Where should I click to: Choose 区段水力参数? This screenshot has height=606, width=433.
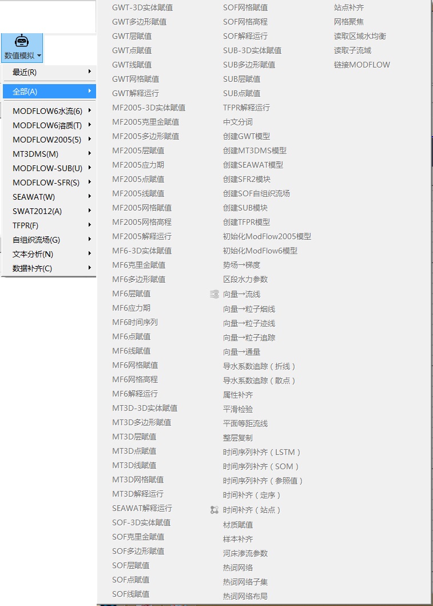point(245,279)
